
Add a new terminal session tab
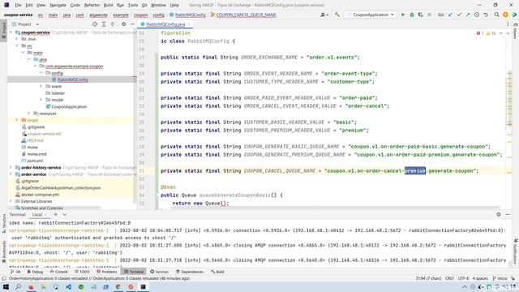click(56, 214)
